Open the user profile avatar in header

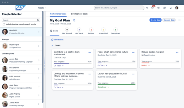176,8
